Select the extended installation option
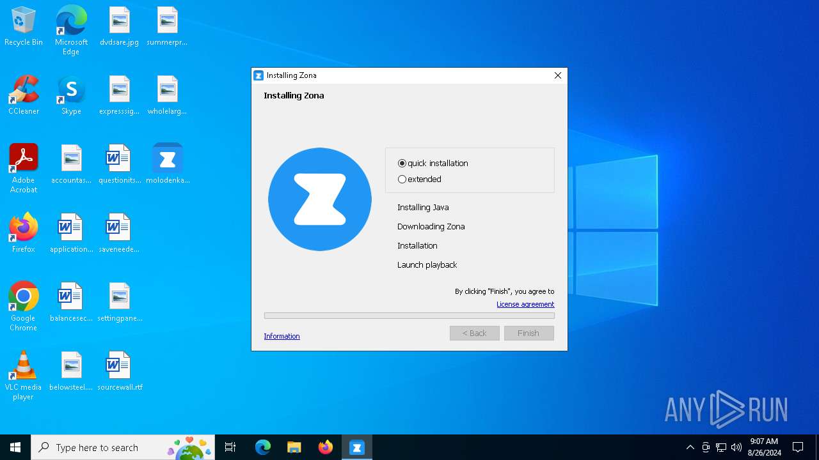The width and height of the screenshot is (819, 460). (402, 180)
